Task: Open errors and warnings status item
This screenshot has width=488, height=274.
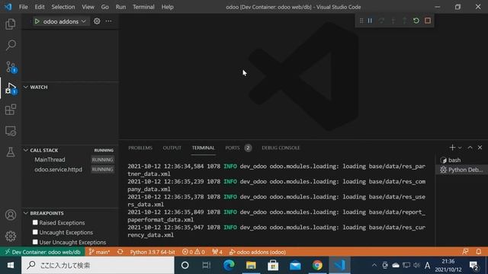Action: pyautogui.click(x=193, y=252)
